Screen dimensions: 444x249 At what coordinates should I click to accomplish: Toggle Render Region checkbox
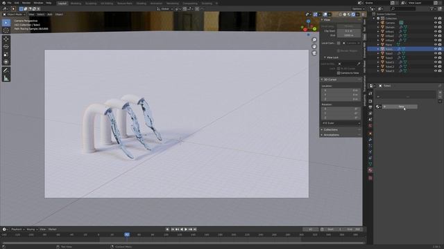click(339, 50)
